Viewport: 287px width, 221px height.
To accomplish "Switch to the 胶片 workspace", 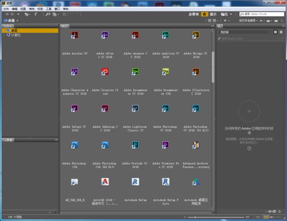I will click(213, 14).
